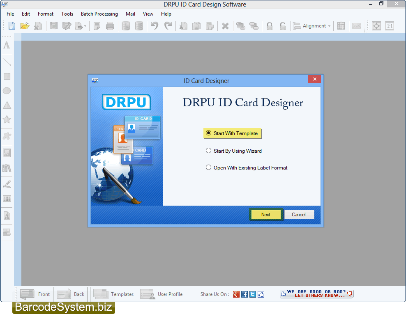Click the 'We are good or bad' banner
This screenshot has height=314, width=406.
point(317,293)
